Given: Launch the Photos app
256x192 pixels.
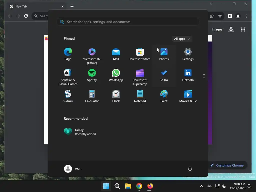Looking at the screenshot, I should 164,54.
